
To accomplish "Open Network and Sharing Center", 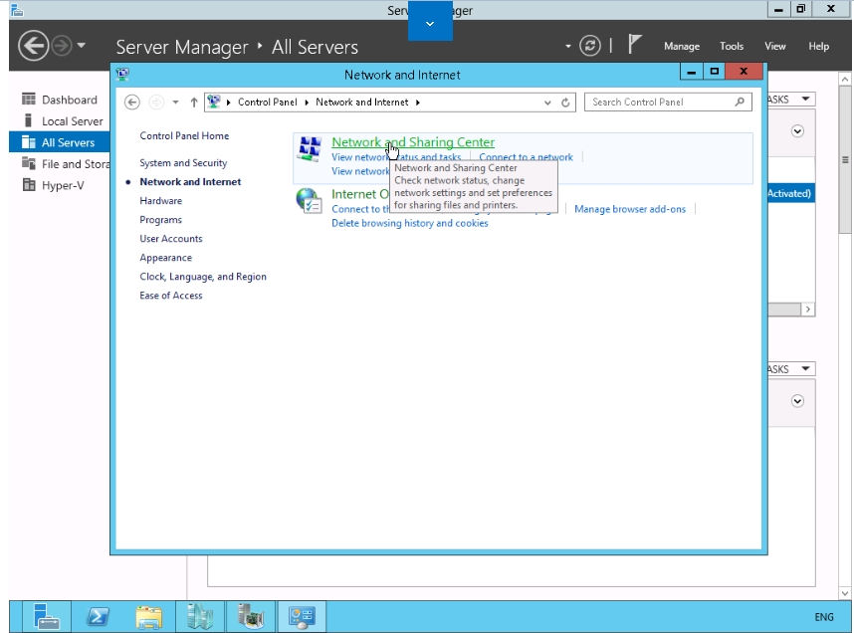I will pos(413,142).
